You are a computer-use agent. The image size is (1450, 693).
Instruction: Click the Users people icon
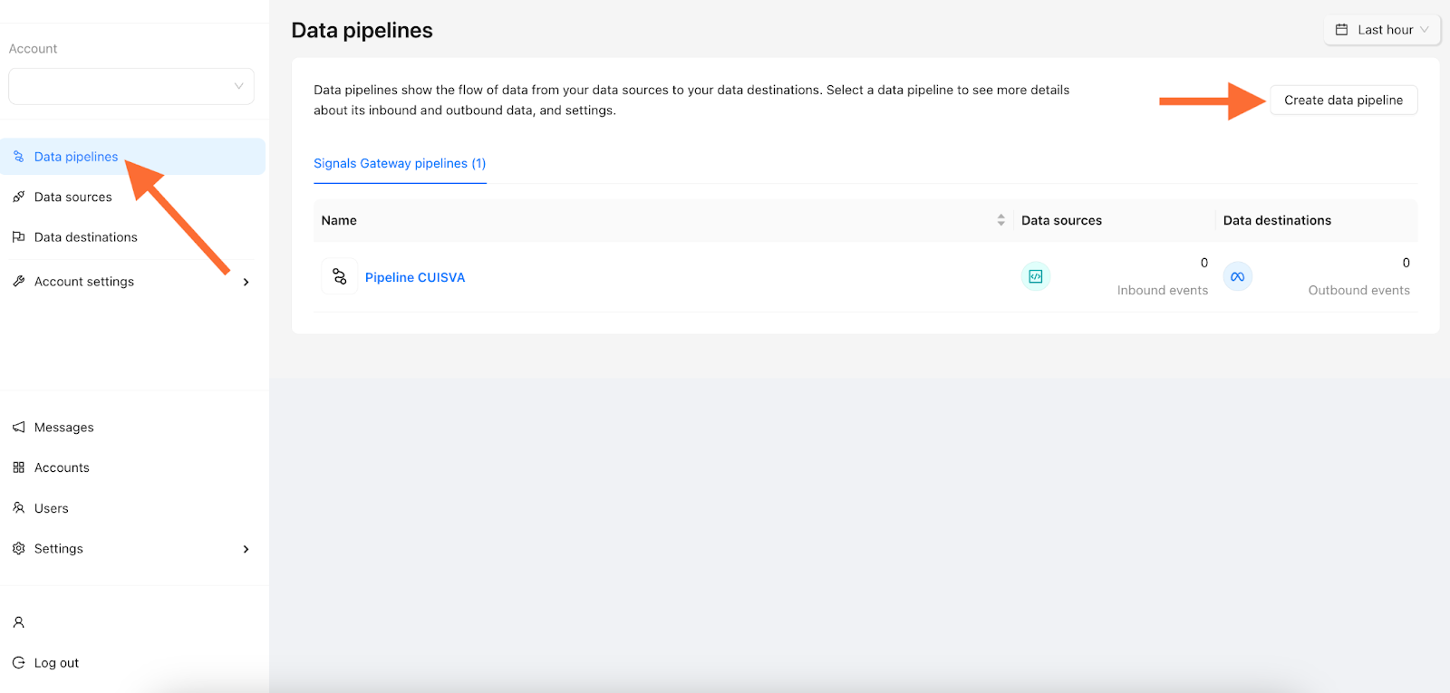pos(18,508)
